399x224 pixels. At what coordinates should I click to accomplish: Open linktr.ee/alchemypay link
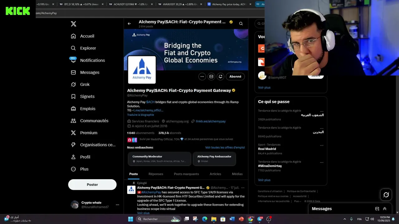tap(210, 121)
